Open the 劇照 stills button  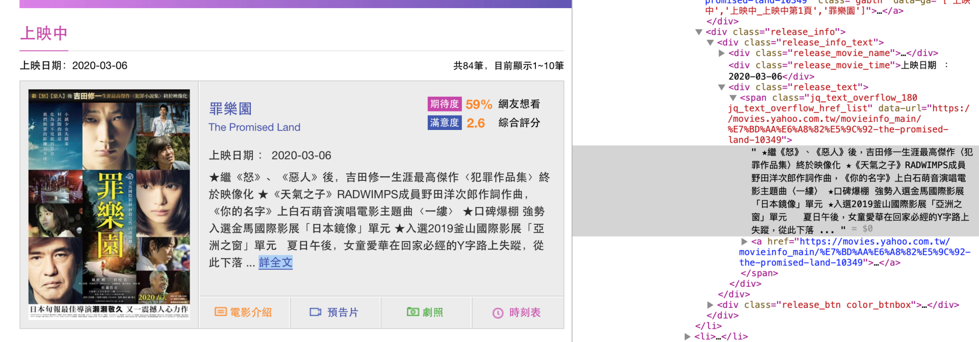tap(426, 312)
